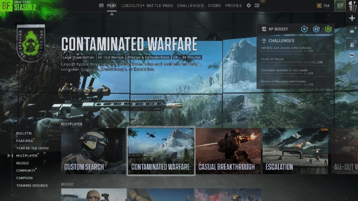This screenshot has height=201, width=358.
Task: Click the Revive or Resupply progress bar
Action: click(x=282, y=85)
